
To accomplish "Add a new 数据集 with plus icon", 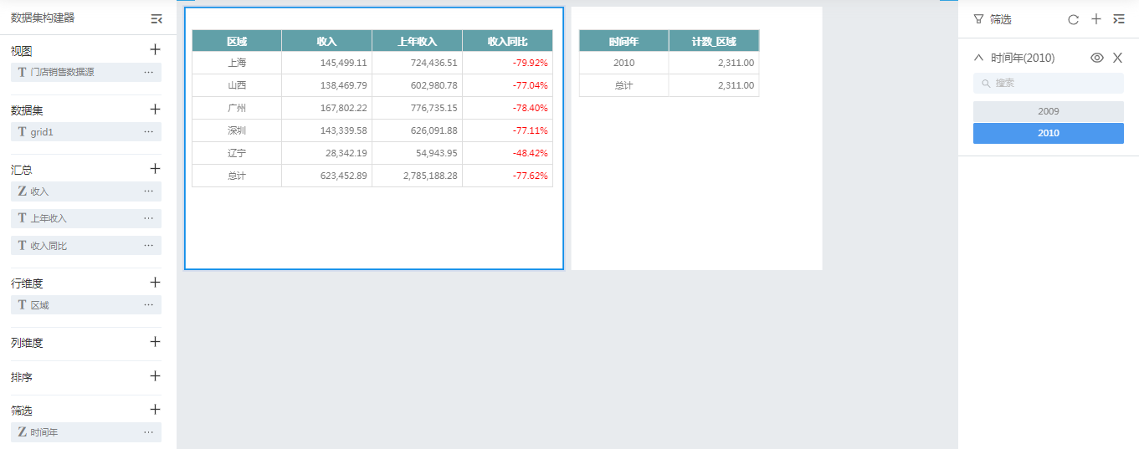I will (155, 109).
